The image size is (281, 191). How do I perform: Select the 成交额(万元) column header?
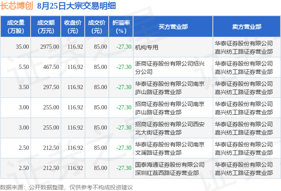tap(46, 27)
